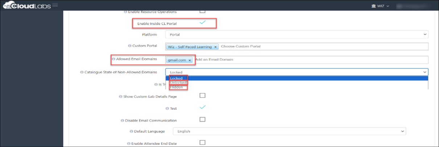Click info icon beside Test label
This screenshot has width=439, height=147.
point(167,108)
